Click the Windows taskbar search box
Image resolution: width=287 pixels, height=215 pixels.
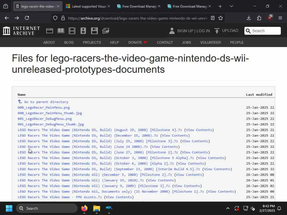pos(47,208)
